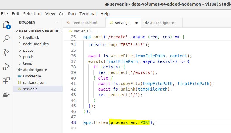The height and width of the screenshot is (133, 231).
Task: Expand the node_modules folder
Action: tap(36, 44)
